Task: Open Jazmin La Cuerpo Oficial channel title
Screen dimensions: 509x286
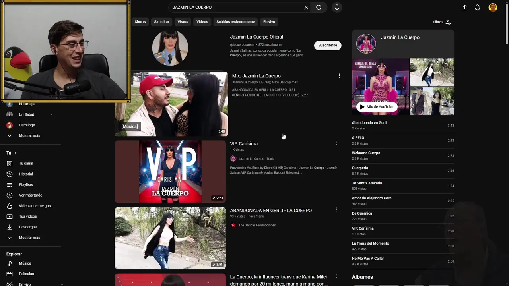Action: point(256,37)
